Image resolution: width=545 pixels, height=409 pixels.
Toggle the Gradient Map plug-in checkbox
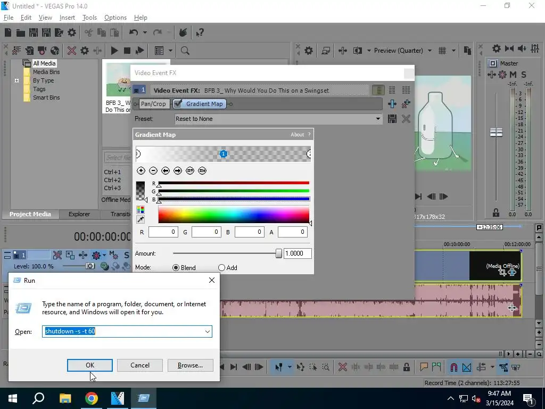(x=178, y=103)
